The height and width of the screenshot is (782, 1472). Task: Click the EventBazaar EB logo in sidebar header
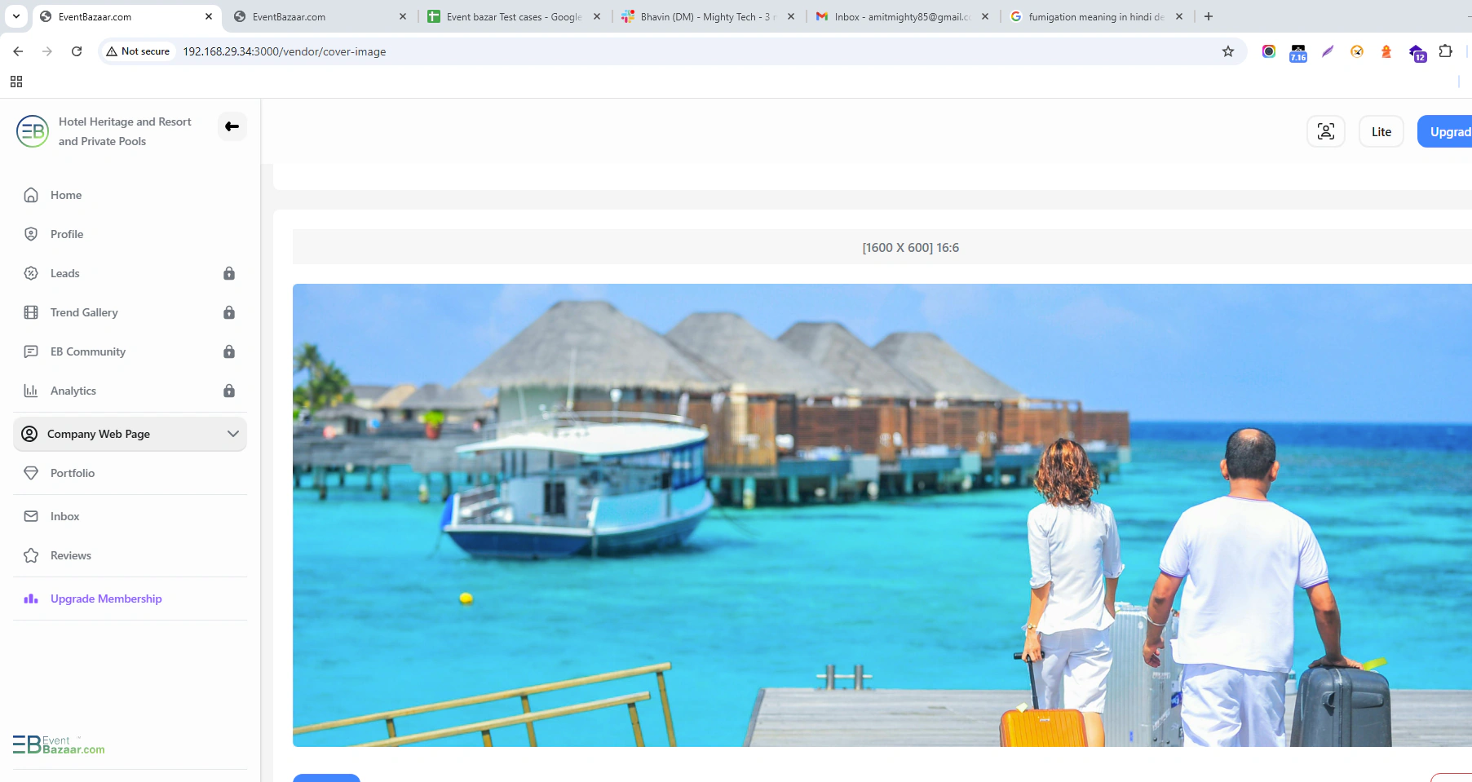[x=33, y=131]
